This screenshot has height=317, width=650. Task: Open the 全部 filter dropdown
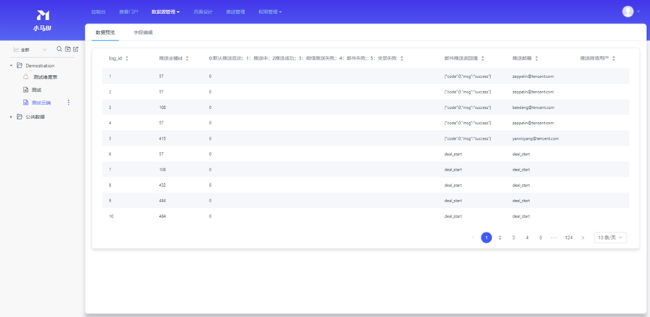click(30, 50)
